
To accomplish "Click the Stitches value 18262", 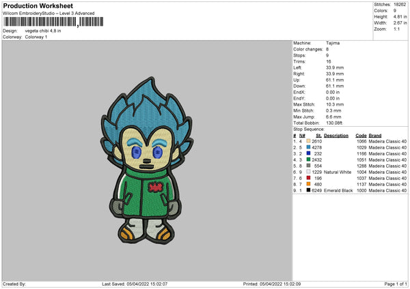I will tap(400, 5).
